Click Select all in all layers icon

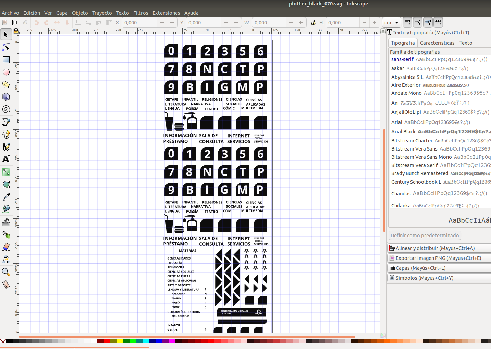click(x=15, y=22)
